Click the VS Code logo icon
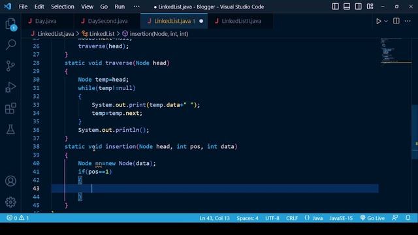The height and width of the screenshot is (235, 418). click(7, 7)
